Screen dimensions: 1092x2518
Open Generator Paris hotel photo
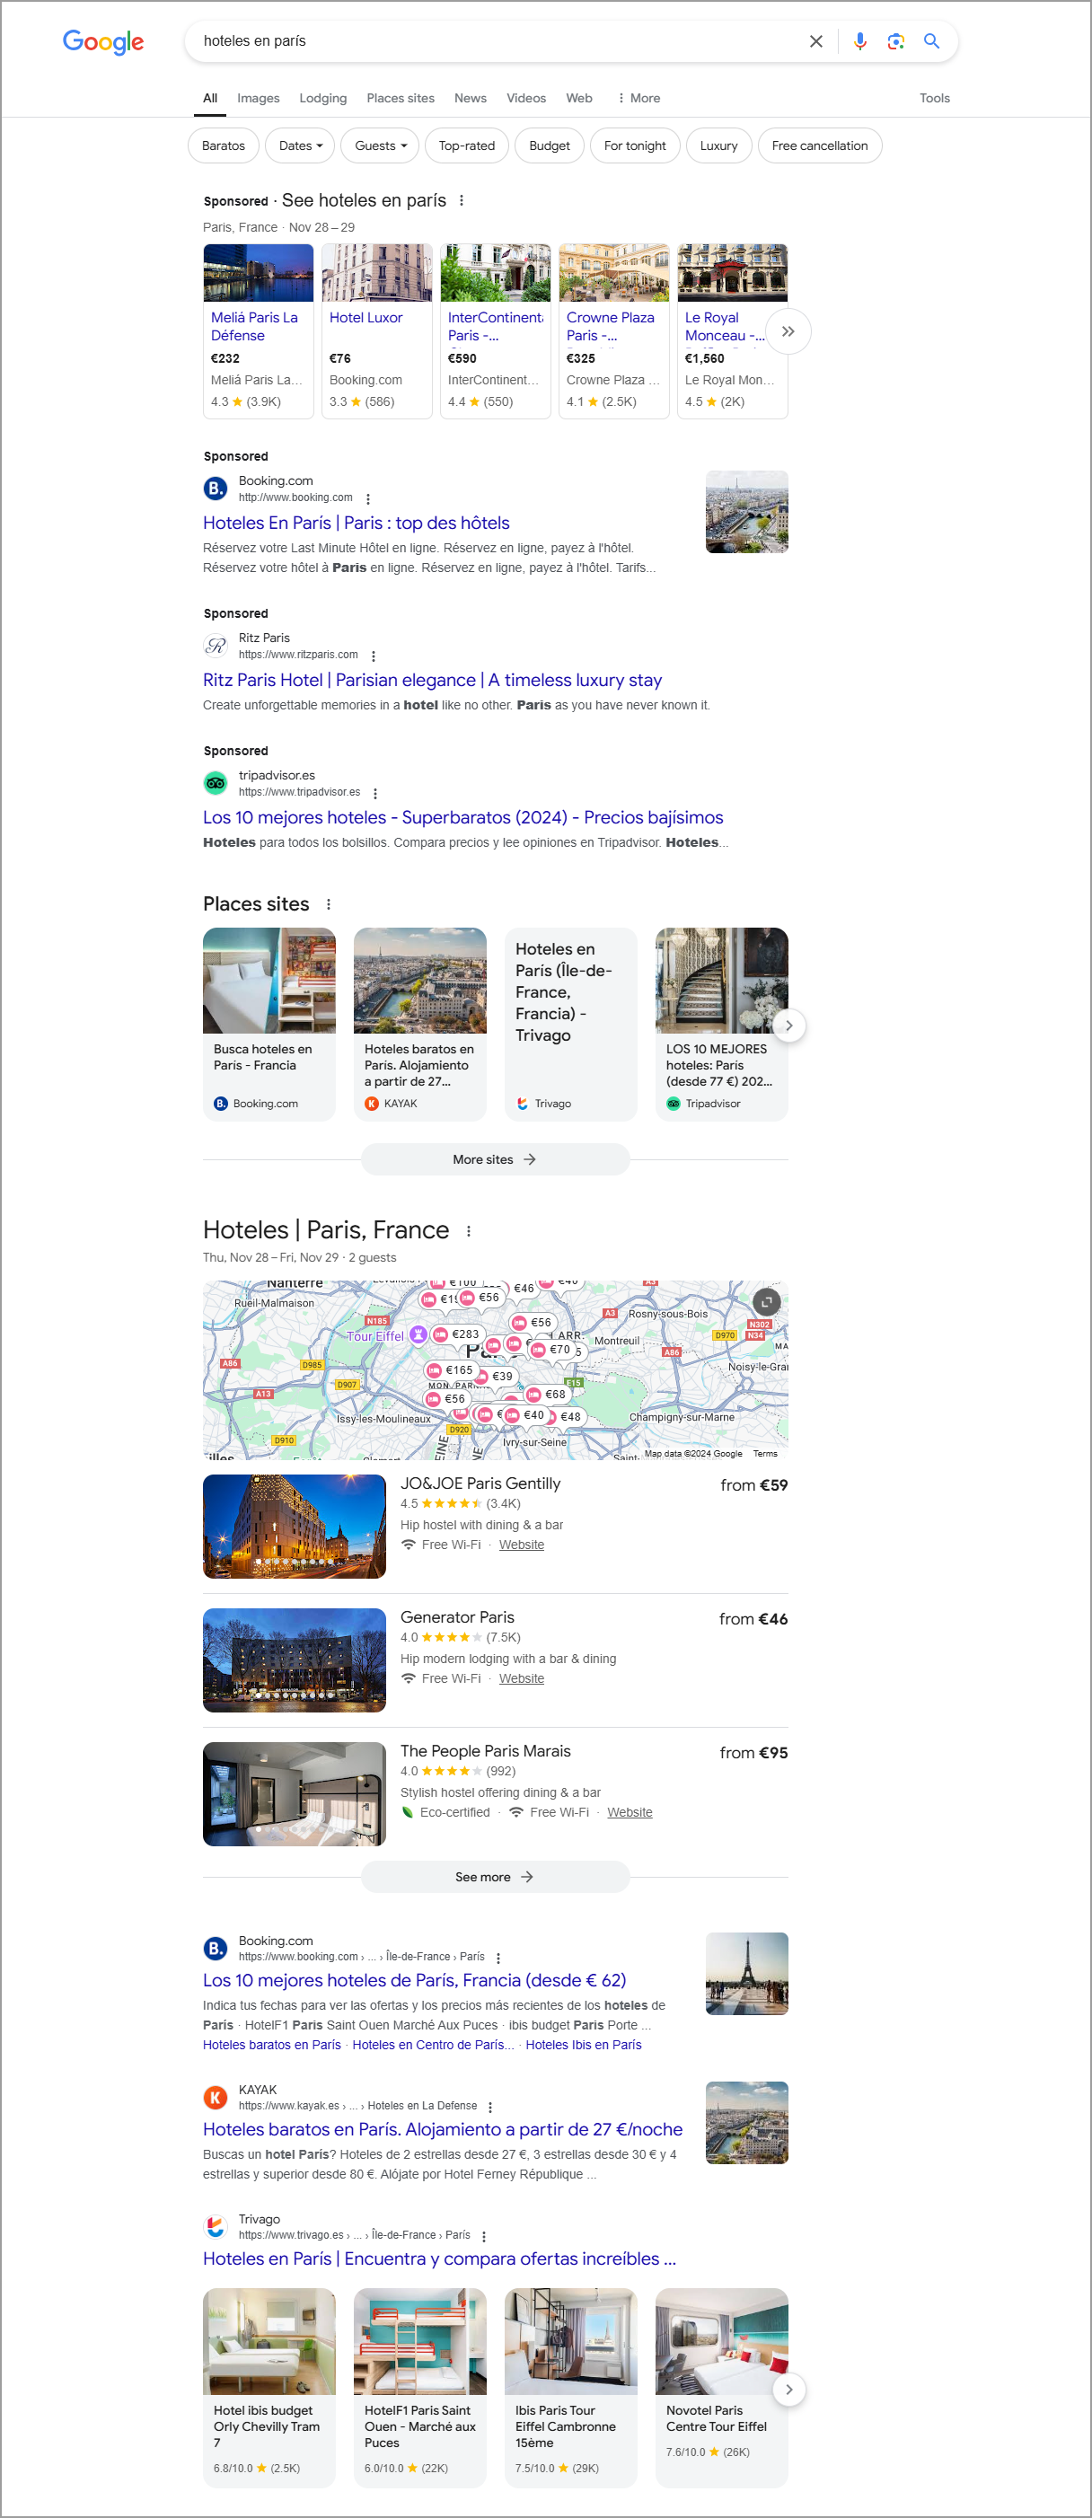click(295, 1660)
